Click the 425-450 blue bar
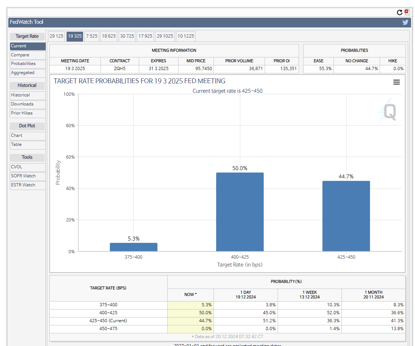The height and width of the screenshot is (346, 415). pos(346,216)
